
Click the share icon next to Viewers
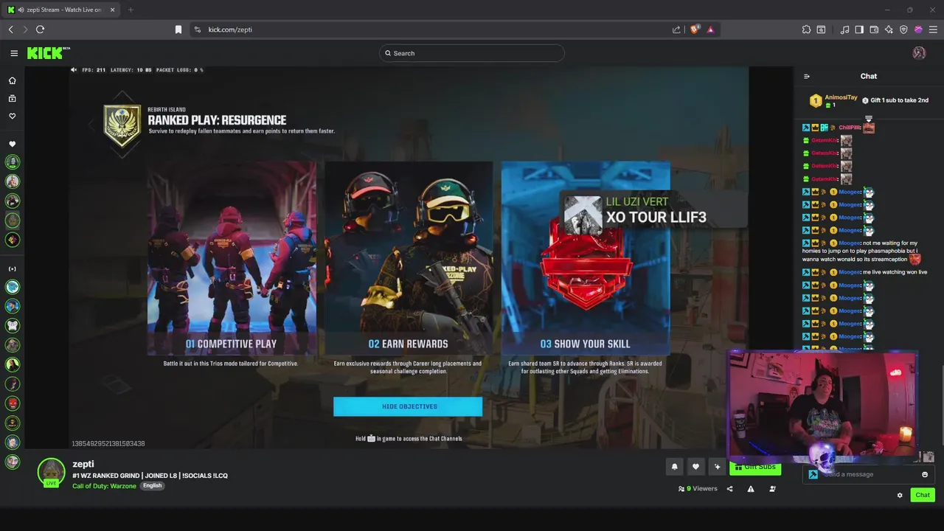(x=729, y=489)
